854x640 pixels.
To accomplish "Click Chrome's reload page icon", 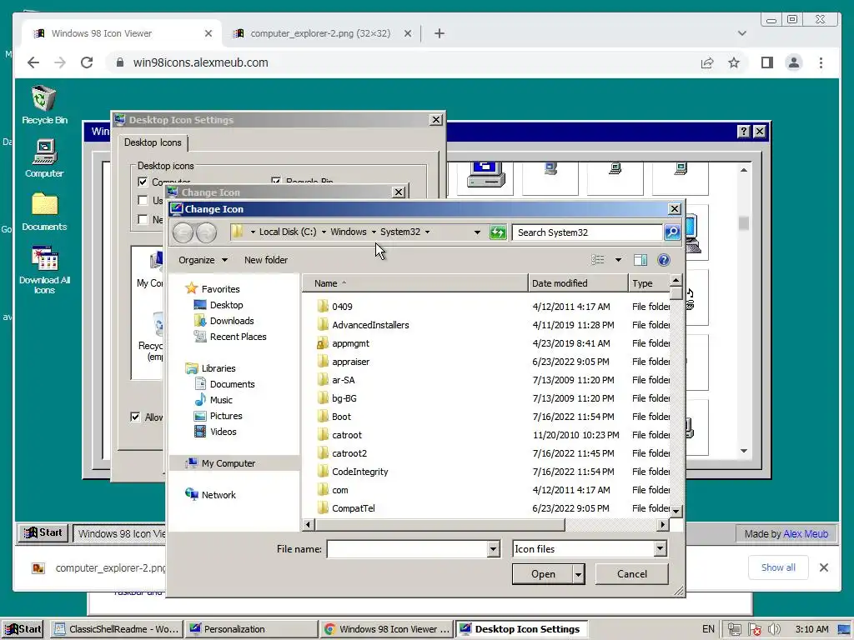I will pyautogui.click(x=87, y=62).
